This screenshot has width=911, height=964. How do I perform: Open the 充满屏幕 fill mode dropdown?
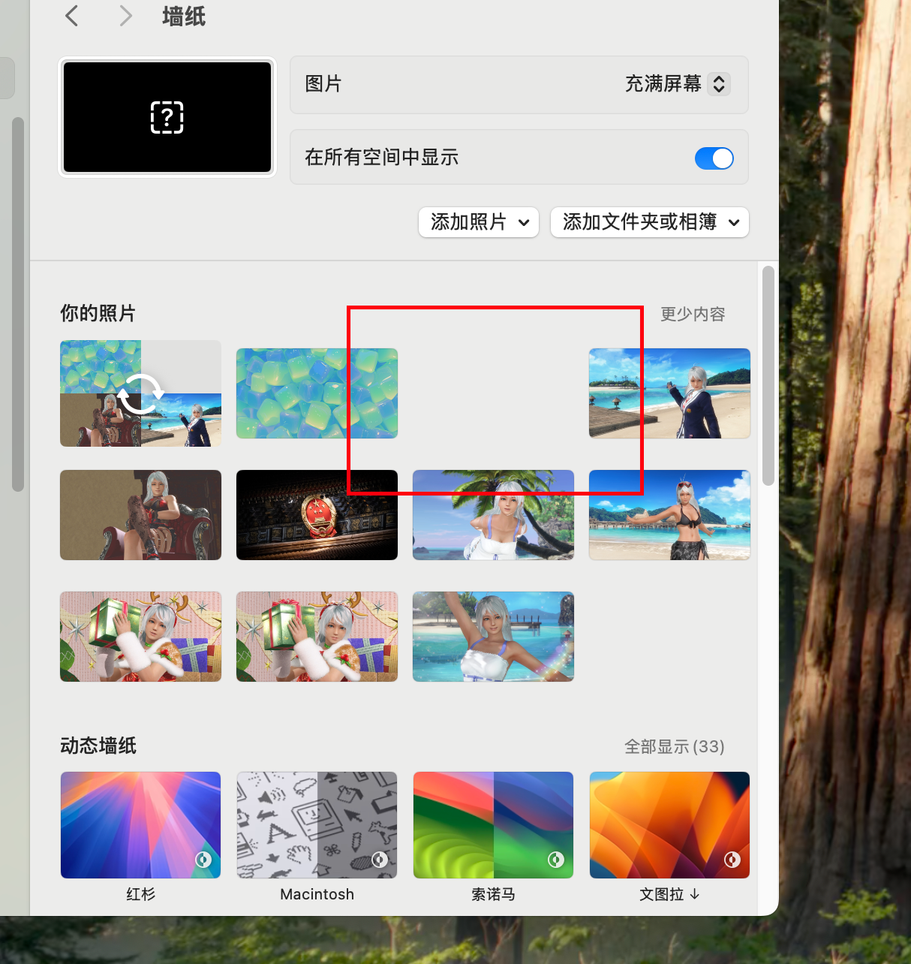coord(718,84)
